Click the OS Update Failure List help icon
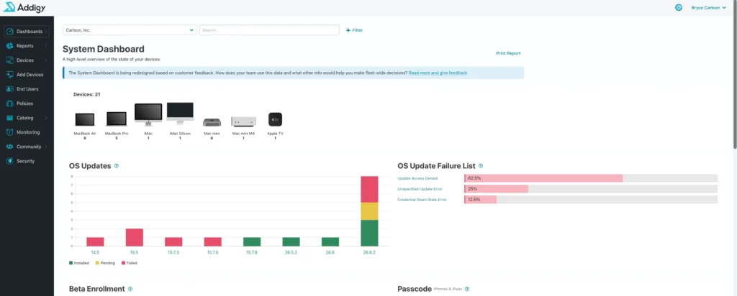 (x=480, y=166)
